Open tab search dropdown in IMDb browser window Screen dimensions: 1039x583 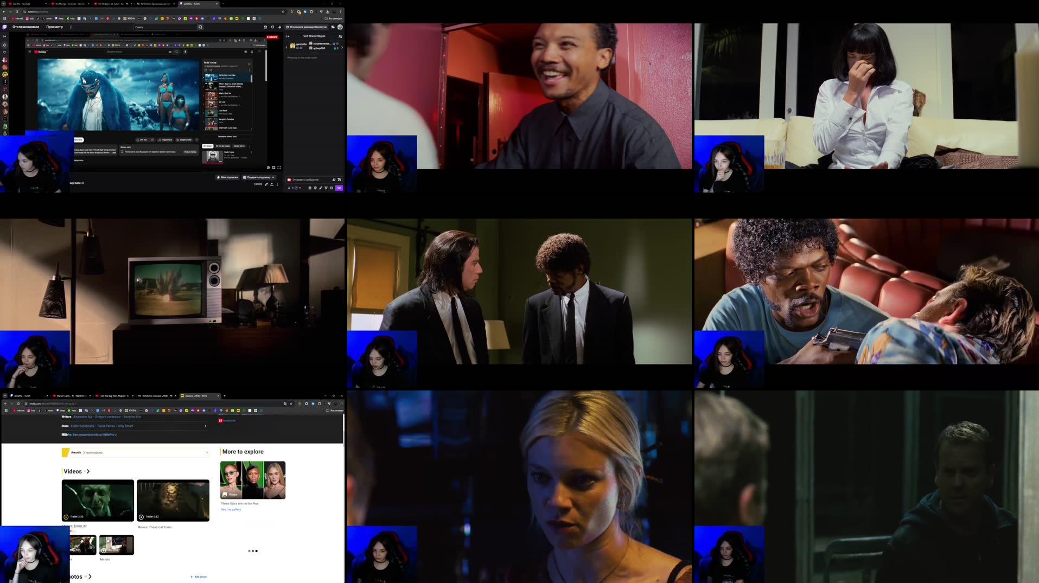[x=5, y=396]
